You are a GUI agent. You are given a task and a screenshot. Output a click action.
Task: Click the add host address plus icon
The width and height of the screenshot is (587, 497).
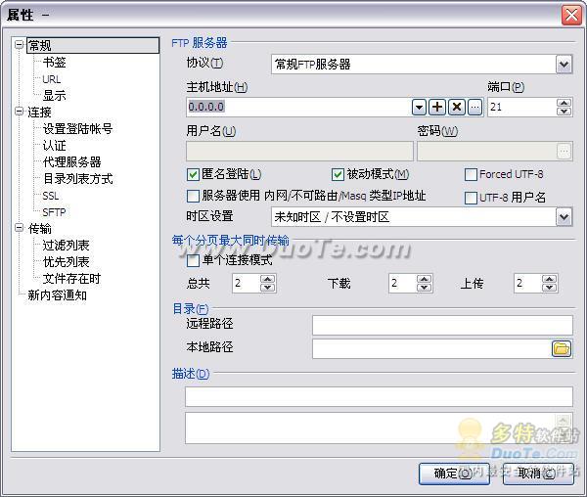437,108
